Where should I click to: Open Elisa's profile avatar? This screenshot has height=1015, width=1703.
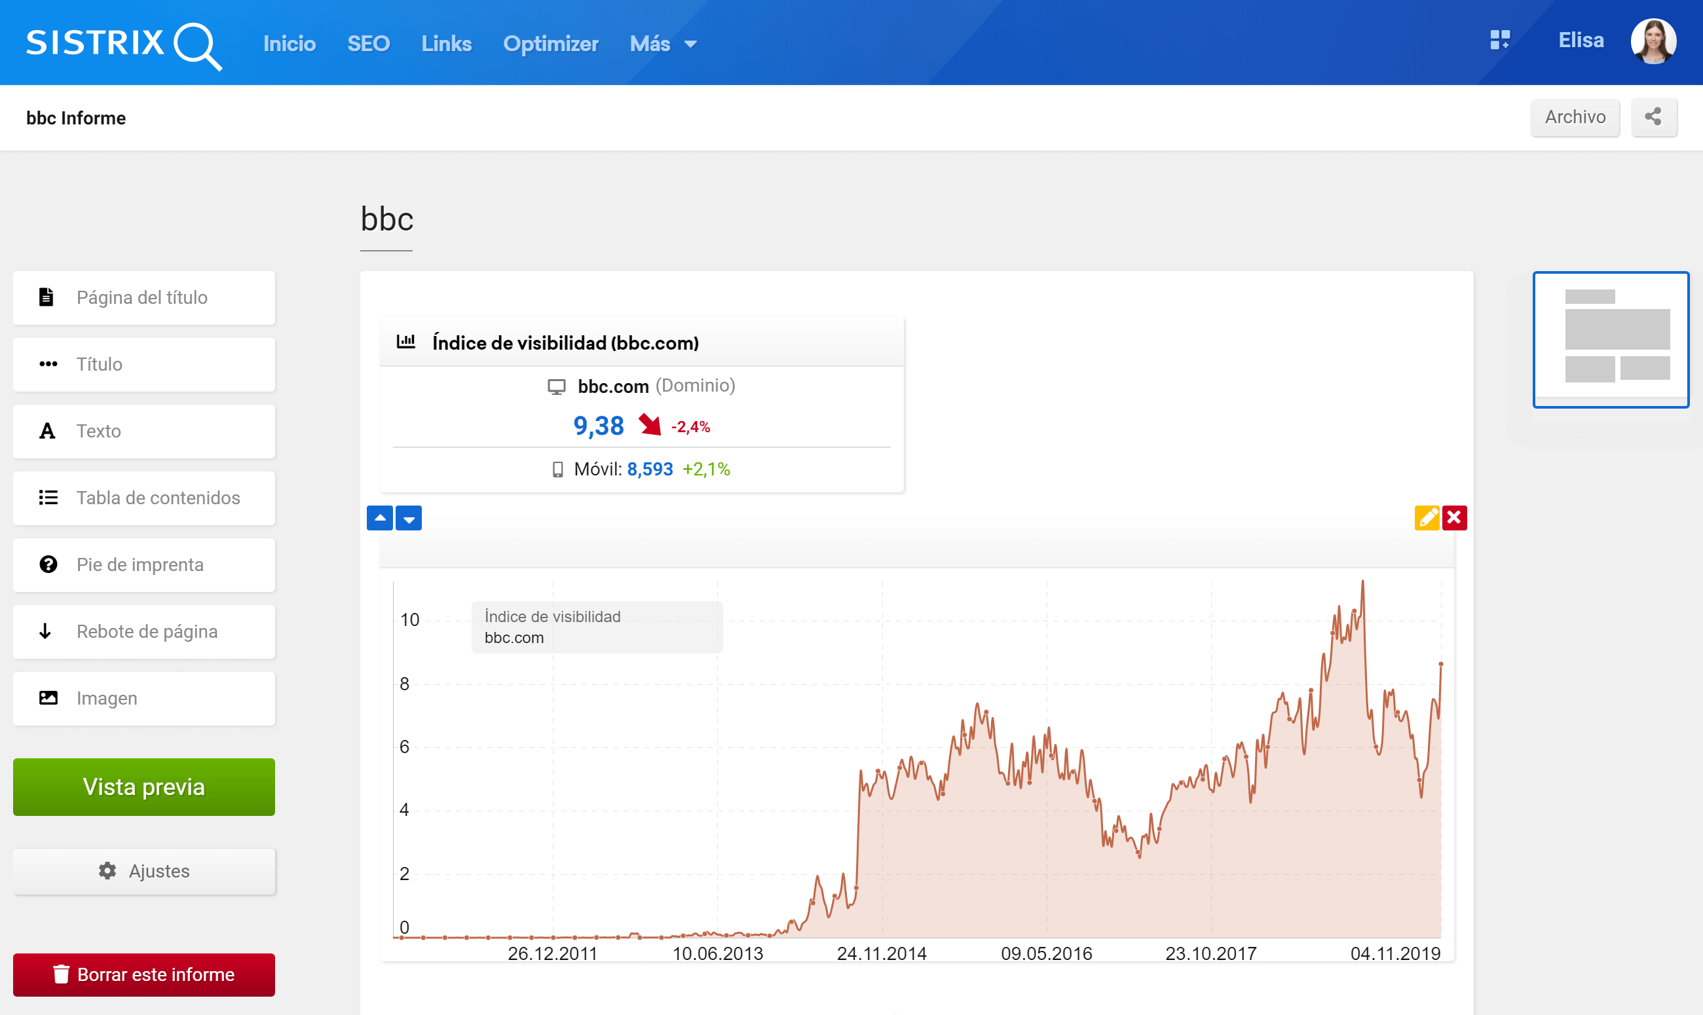pyautogui.click(x=1655, y=41)
